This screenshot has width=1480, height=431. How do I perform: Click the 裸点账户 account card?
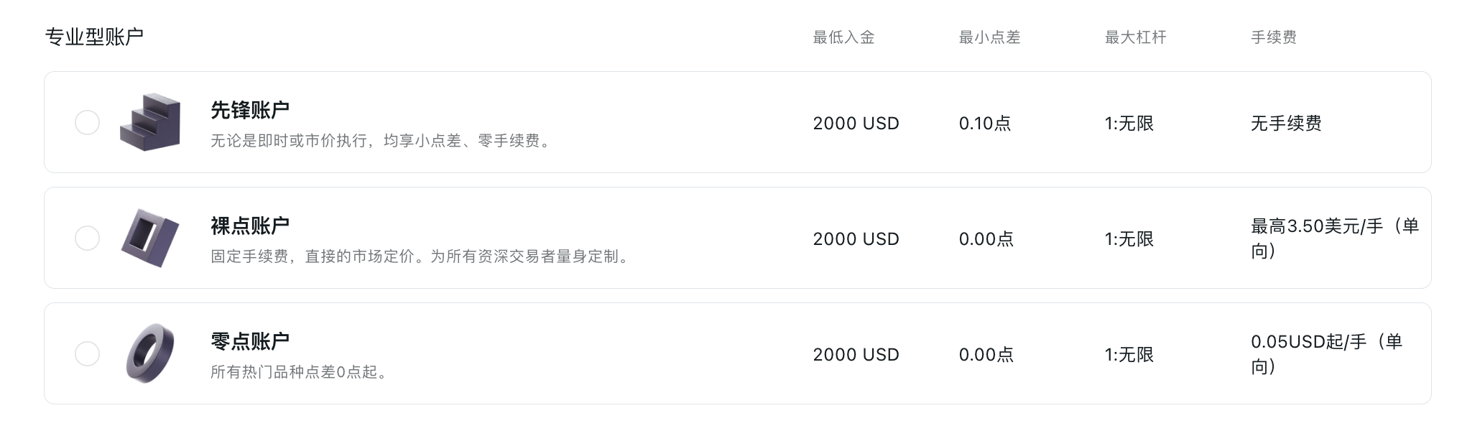pyautogui.click(x=740, y=237)
